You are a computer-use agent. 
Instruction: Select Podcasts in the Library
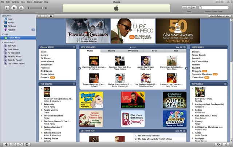11,30
